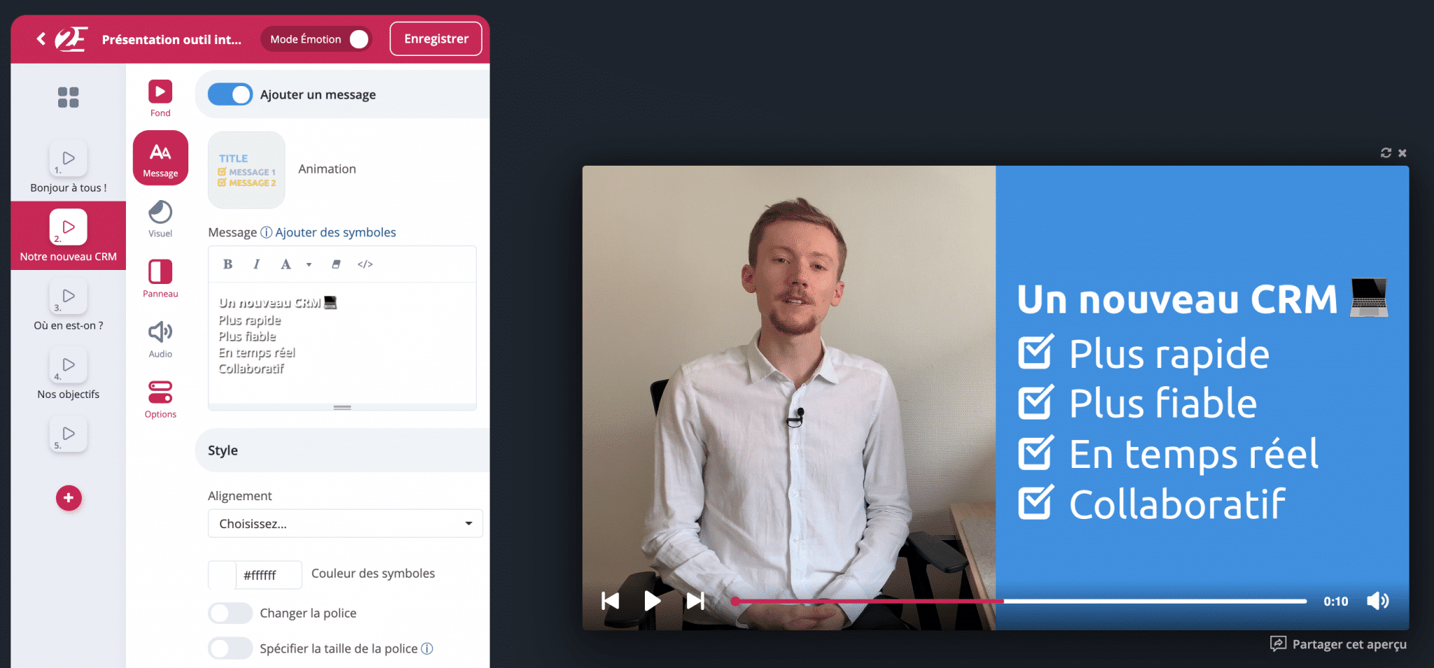Click Partager cet aperçu link
The height and width of the screenshot is (668, 1434).
pos(1339,644)
